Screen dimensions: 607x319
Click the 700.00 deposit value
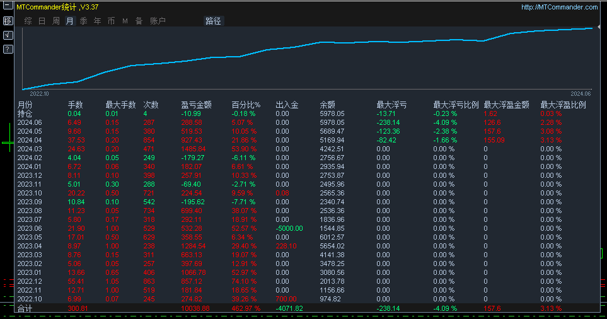[286, 299]
